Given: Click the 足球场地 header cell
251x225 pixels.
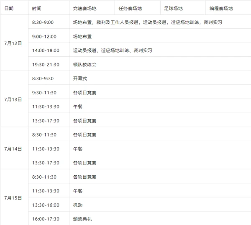Looking at the screenshot, I should tap(183, 8).
